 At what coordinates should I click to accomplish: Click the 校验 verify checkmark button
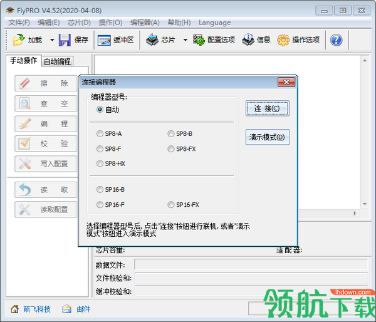[x=46, y=143]
